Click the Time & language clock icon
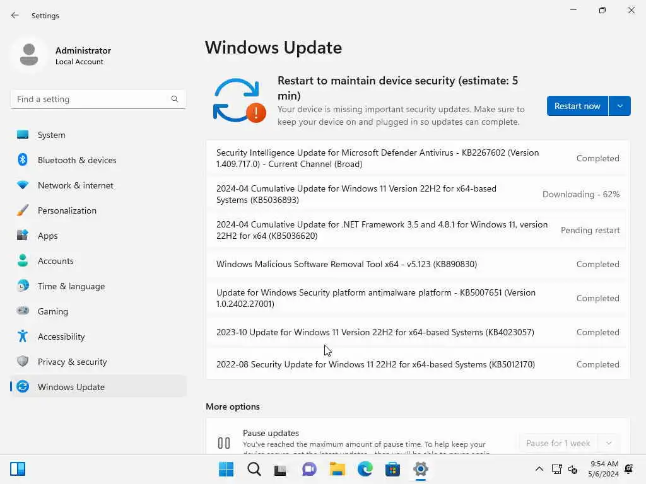646x484 pixels. [23, 285]
